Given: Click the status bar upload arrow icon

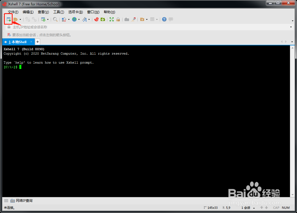Looking at the screenshot, I should click(x=262, y=208).
